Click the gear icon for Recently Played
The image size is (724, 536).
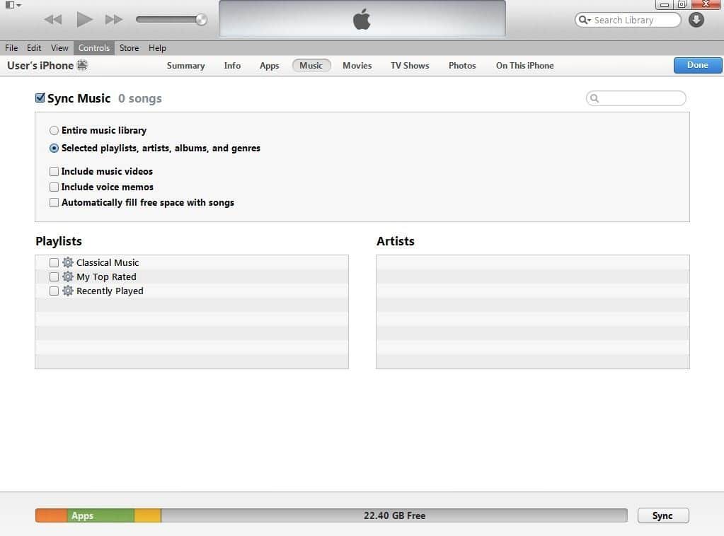pos(68,291)
